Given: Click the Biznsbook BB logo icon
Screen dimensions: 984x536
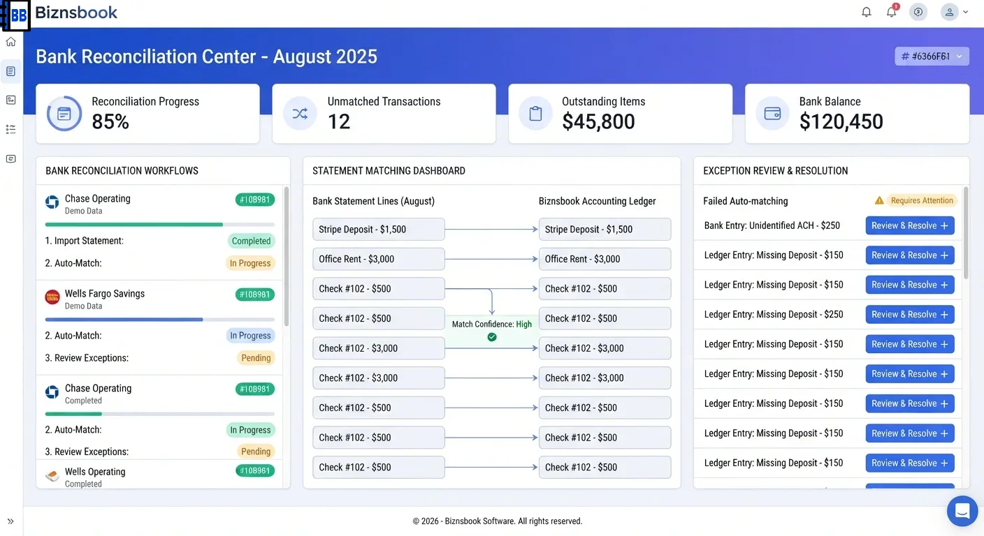Looking at the screenshot, I should point(17,15).
